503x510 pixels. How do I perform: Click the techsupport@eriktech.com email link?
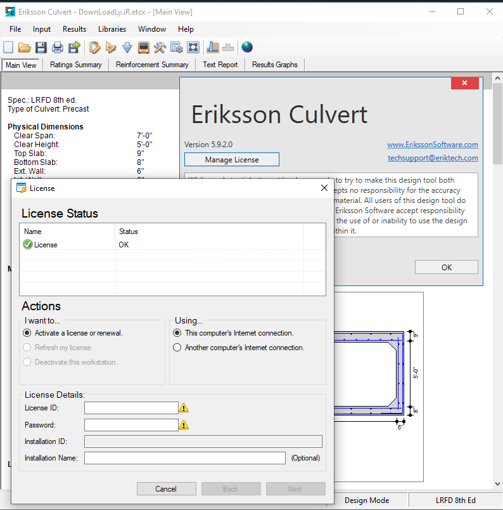[x=433, y=158]
